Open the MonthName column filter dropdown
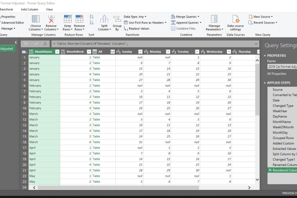297x198 pixels. (x=57, y=52)
